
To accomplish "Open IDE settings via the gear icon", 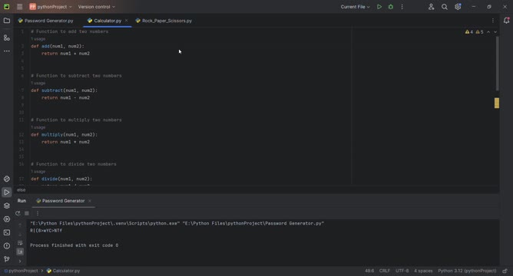I will 458,7.
